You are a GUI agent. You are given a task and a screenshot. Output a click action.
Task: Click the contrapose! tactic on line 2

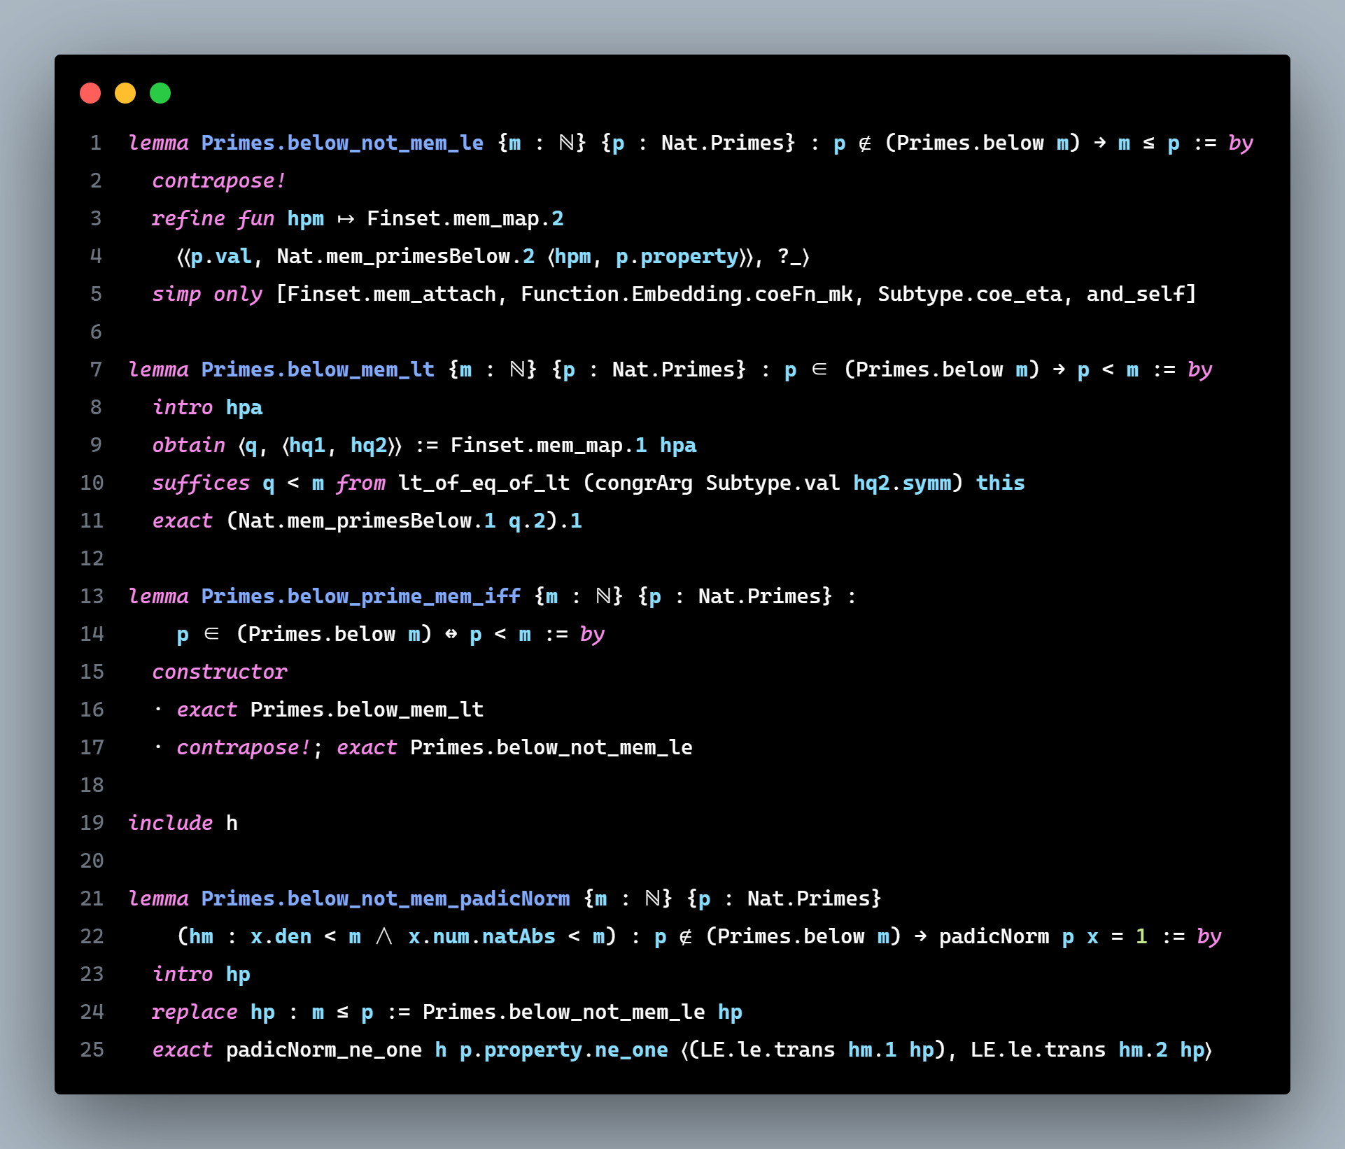[219, 181]
